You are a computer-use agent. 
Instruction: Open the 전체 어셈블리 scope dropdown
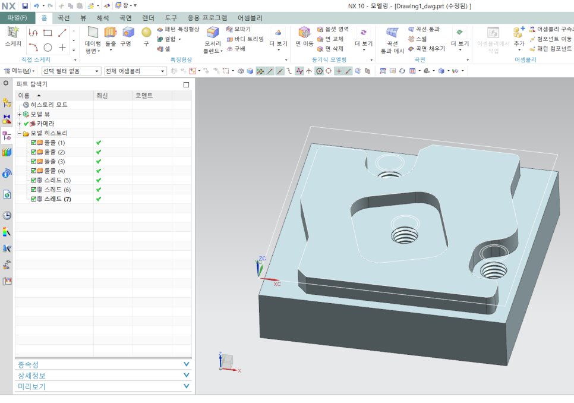pos(135,71)
